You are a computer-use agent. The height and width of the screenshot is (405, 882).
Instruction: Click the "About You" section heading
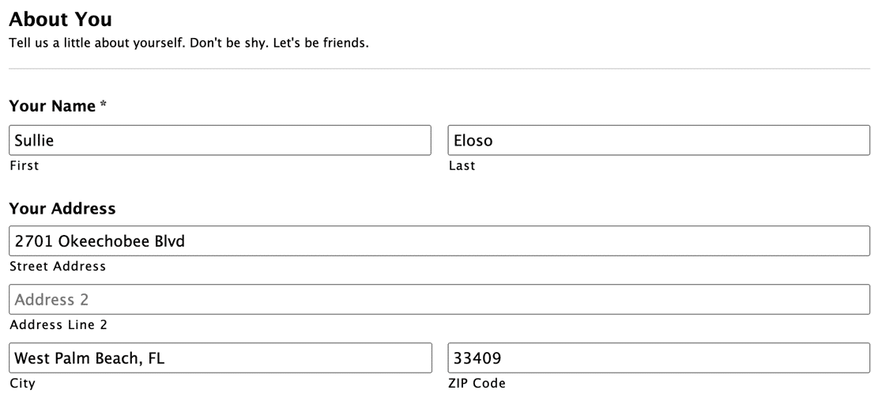61,19
